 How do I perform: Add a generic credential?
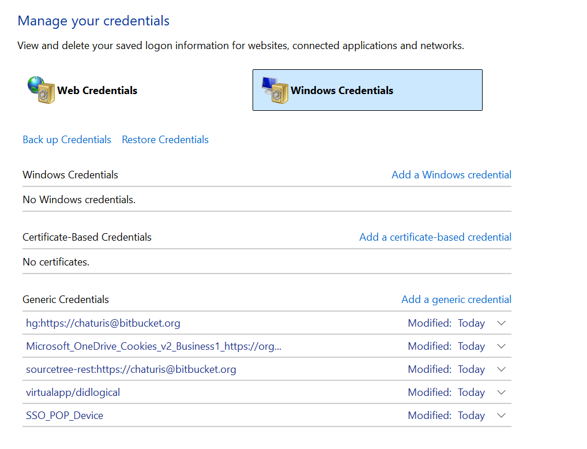(456, 300)
